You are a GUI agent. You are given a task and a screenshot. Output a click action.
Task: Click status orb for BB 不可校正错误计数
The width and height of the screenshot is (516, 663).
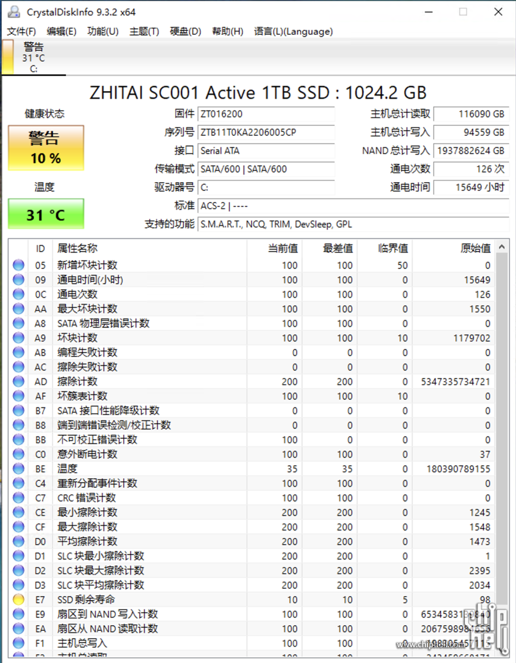tap(19, 439)
